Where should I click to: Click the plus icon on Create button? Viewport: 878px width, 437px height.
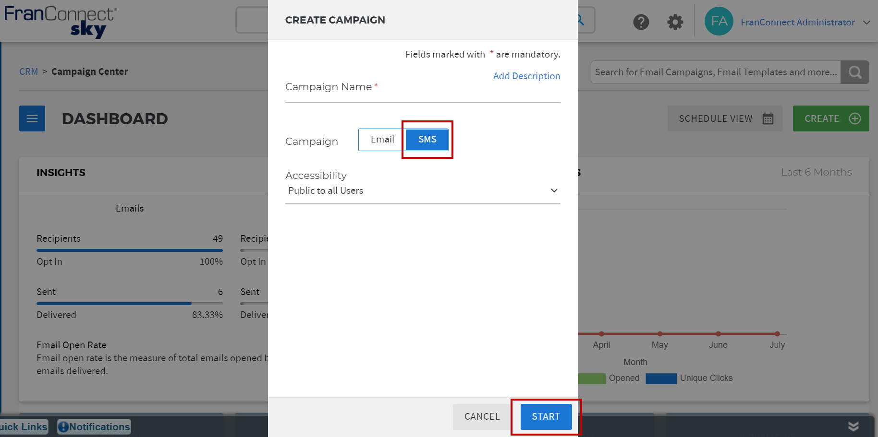click(x=854, y=118)
